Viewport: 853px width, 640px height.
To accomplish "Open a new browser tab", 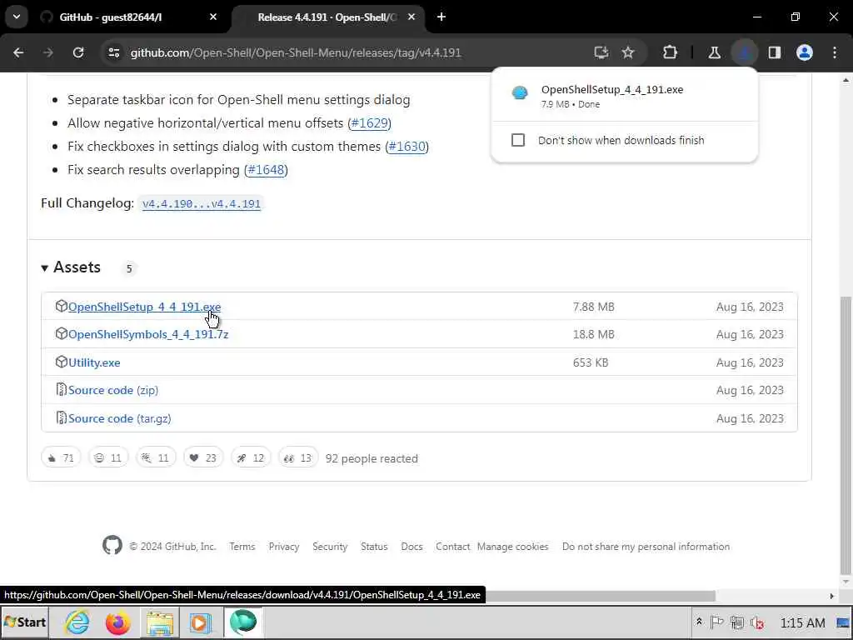I will click(x=441, y=17).
